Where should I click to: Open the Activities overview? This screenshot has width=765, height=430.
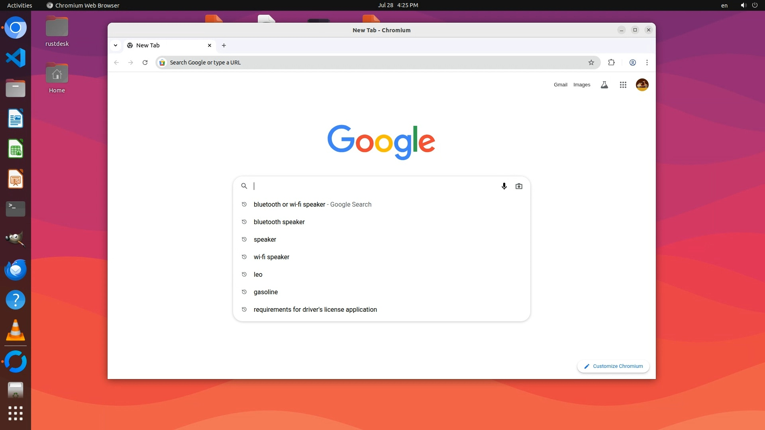point(20,5)
